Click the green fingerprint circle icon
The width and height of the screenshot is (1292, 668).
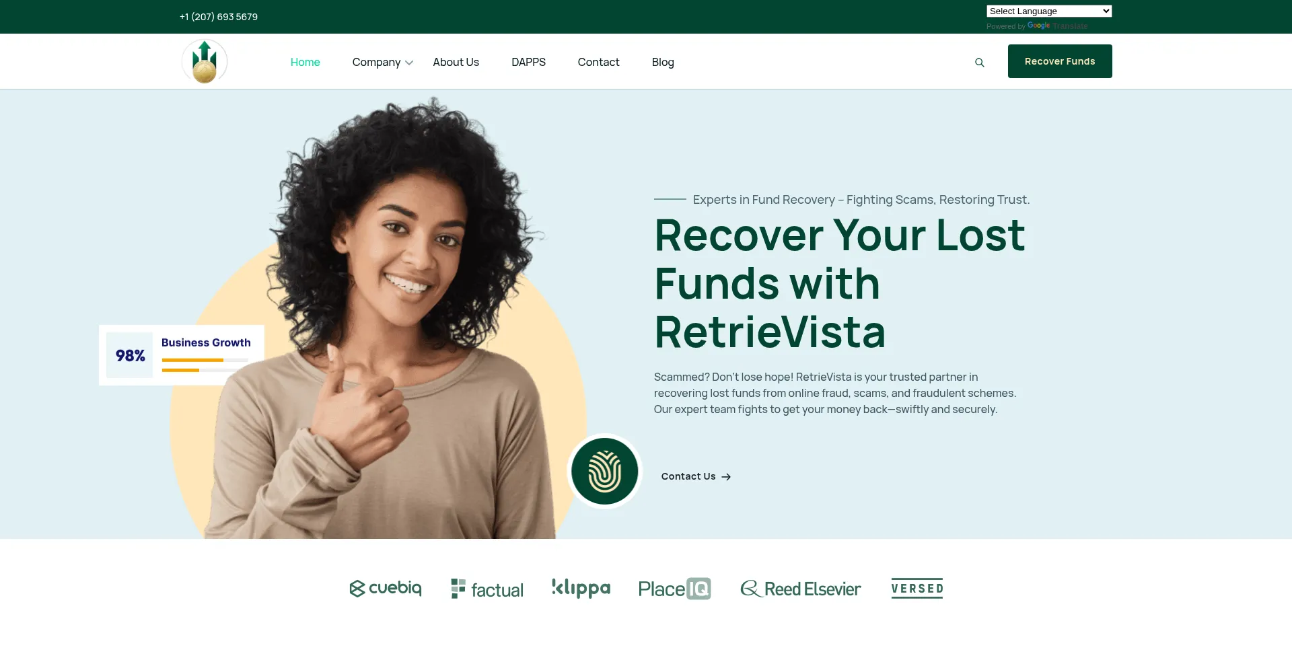point(604,471)
